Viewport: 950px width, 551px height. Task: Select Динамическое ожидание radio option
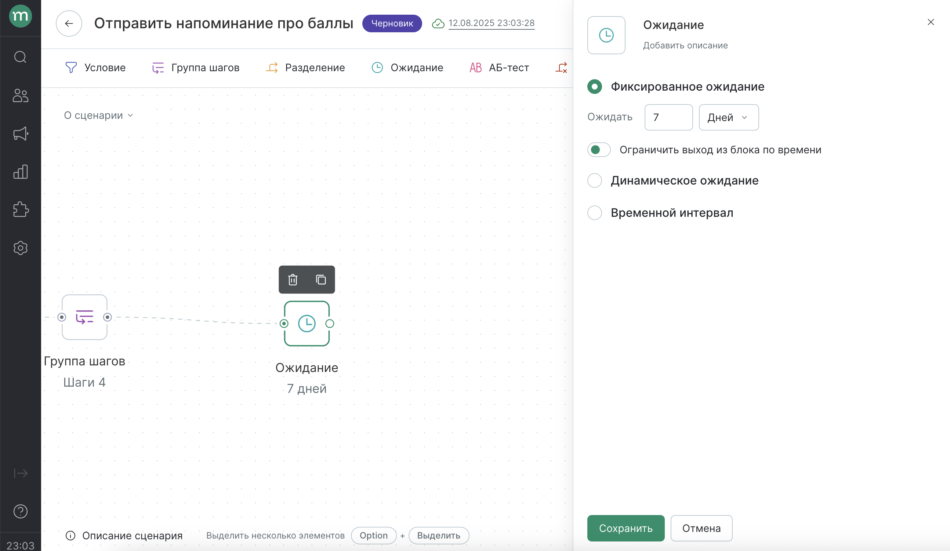[x=595, y=180]
